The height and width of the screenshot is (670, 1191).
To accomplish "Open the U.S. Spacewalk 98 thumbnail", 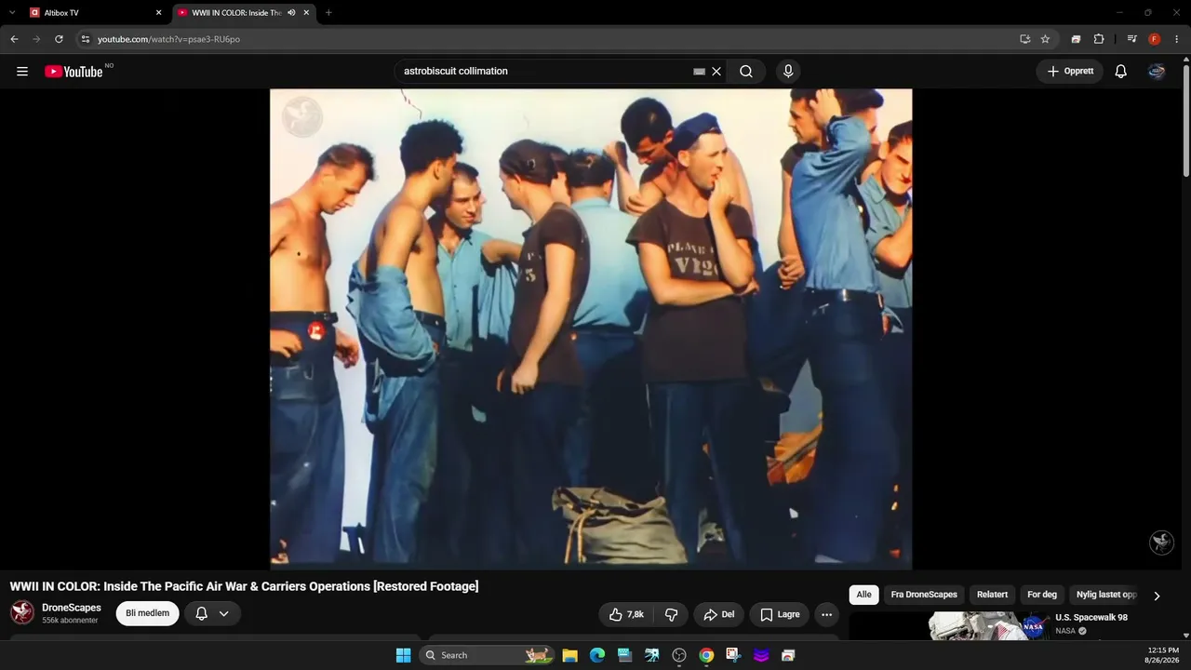I will [x=989, y=626].
